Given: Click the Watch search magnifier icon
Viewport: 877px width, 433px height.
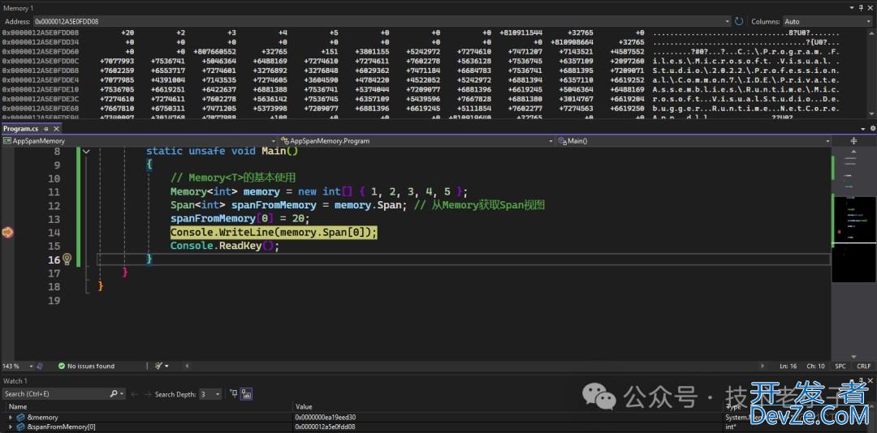Looking at the screenshot, I should [114, 394].
